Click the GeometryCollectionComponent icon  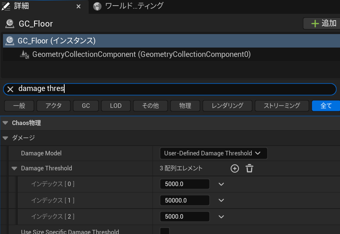(x=25, y=55)
